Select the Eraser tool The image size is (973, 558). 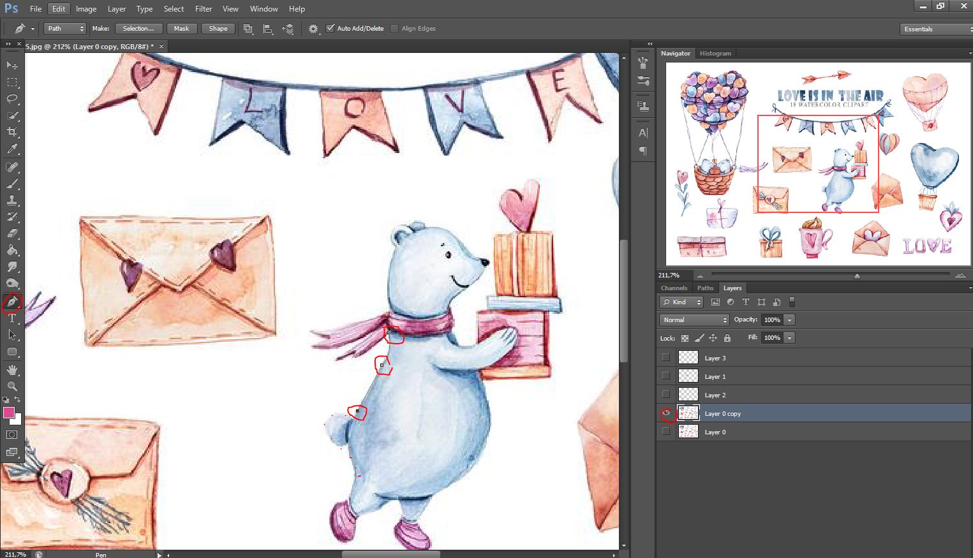point(12,233)
